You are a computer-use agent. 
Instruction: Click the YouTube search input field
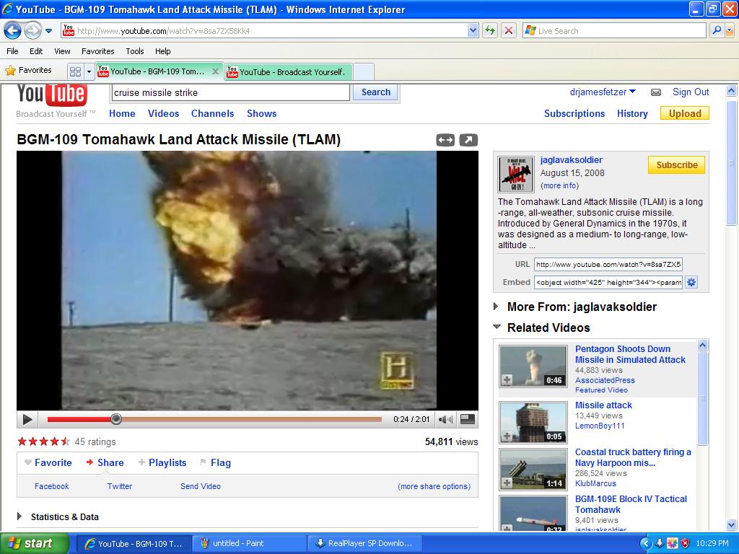[230, 92]
